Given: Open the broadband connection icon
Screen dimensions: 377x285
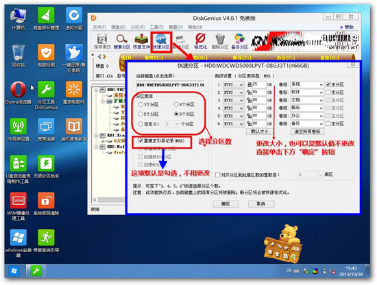Looking at the screenshot, I should pyautogui.click(x=46, y=129).
